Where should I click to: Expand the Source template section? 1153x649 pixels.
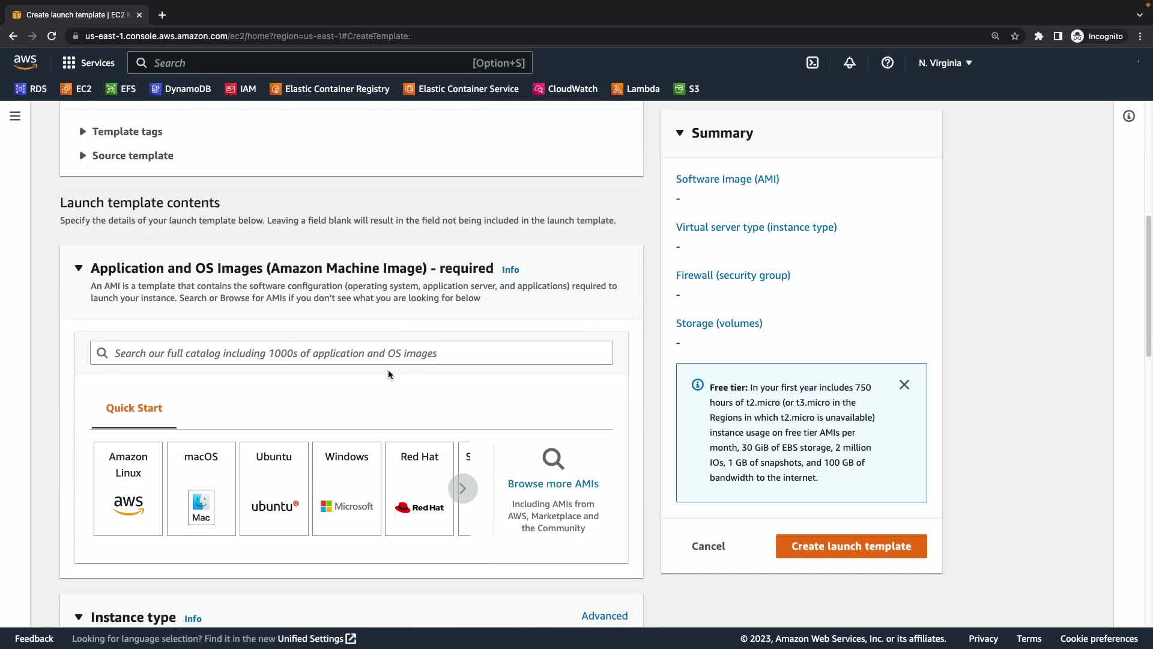tap(132, 156)
